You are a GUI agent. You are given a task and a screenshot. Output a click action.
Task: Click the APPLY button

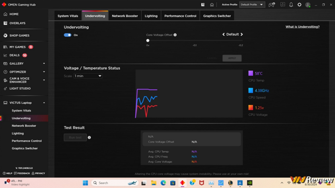tap(232, 58)
